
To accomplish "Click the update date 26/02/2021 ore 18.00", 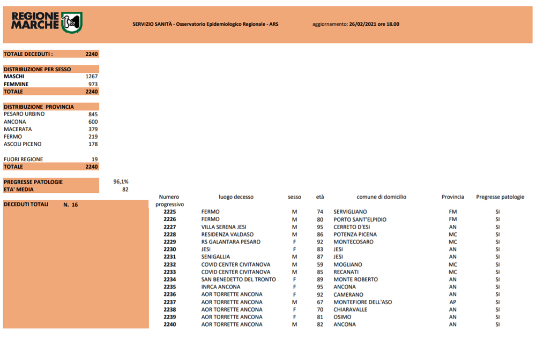I will (x=374, y=24).
